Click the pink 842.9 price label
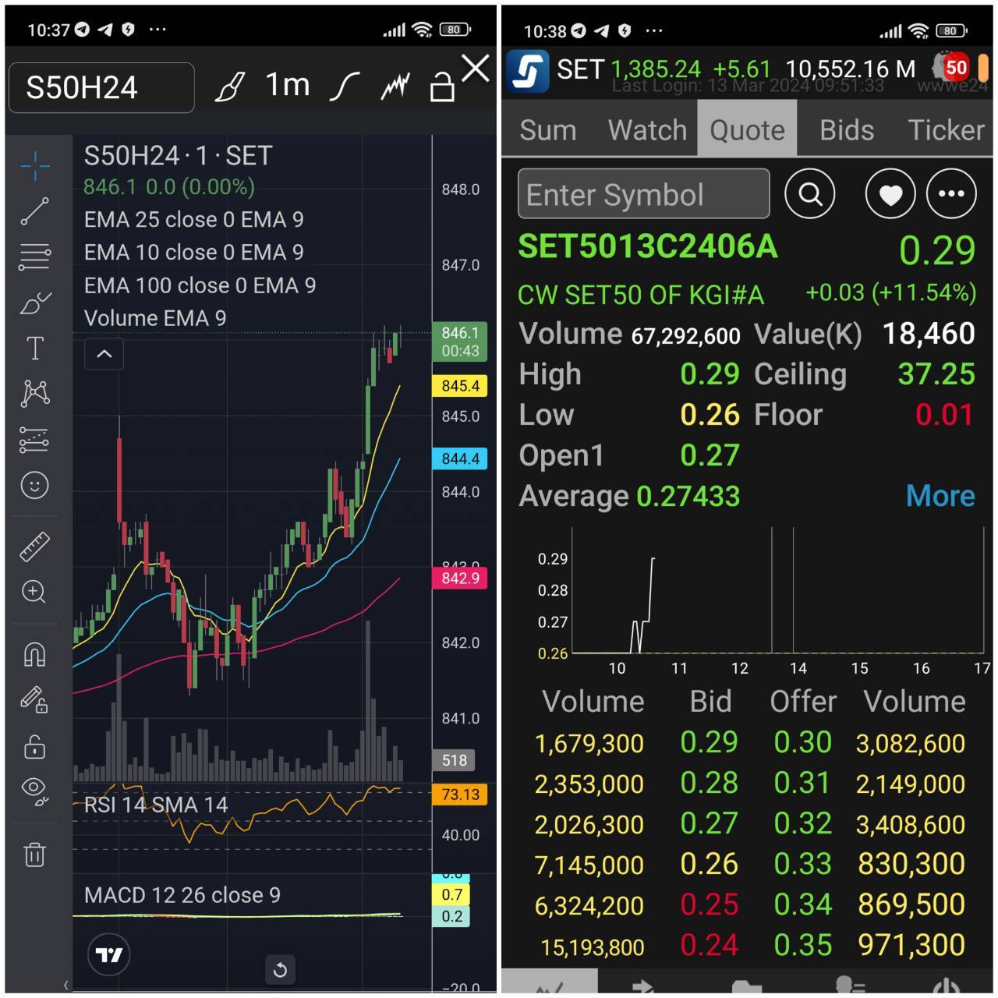This screenshot has height=998, width=998. 460,578
